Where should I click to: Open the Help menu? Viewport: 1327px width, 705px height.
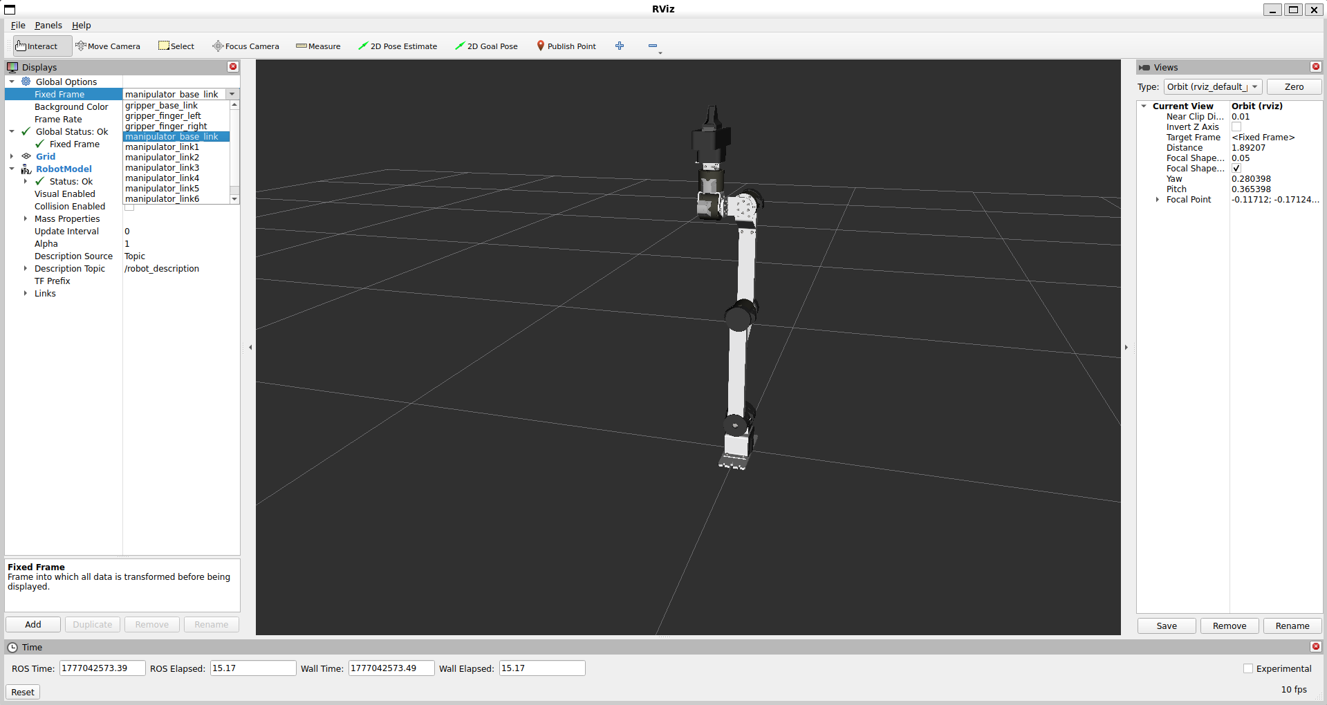coord(82,25)
